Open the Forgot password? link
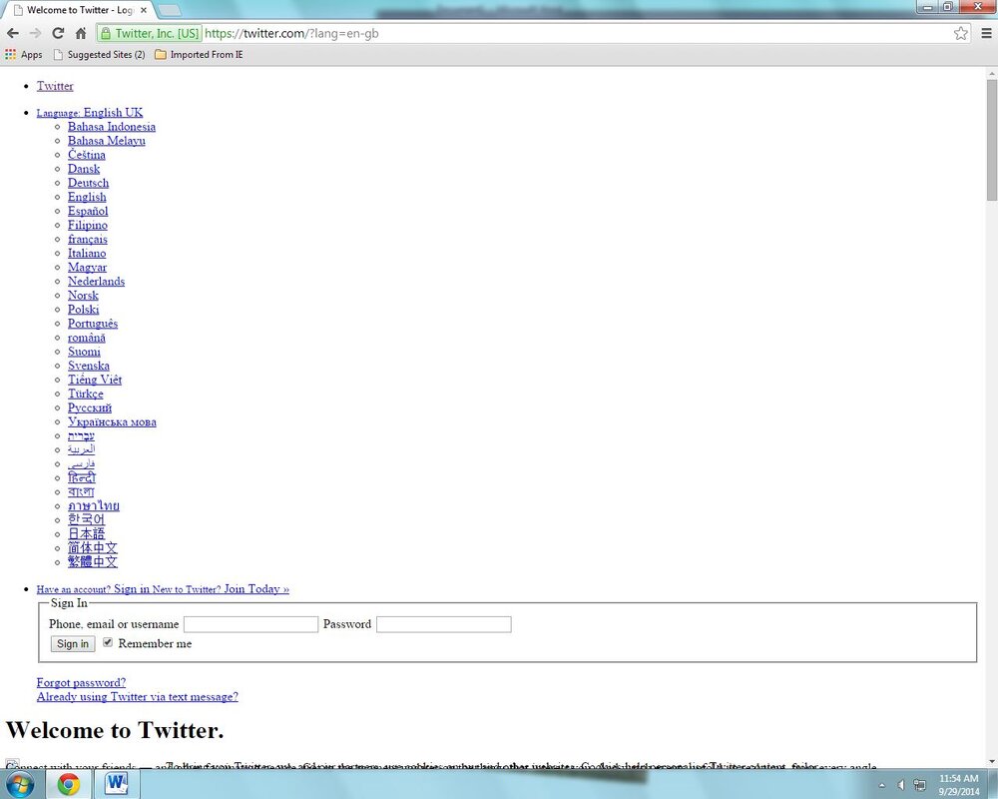 [81, 682]
